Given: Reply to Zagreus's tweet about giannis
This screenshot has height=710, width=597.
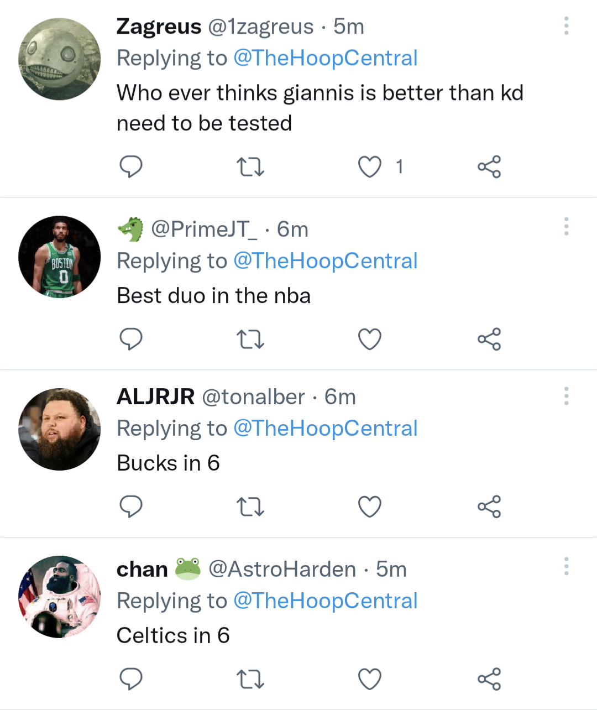Looking at the screenshot, I should tap(131, 166).
